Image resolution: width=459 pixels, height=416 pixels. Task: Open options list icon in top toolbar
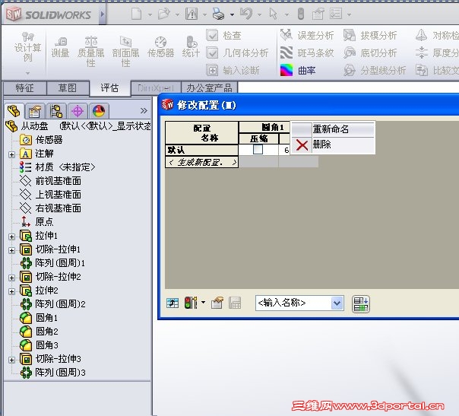coord(335,14)
